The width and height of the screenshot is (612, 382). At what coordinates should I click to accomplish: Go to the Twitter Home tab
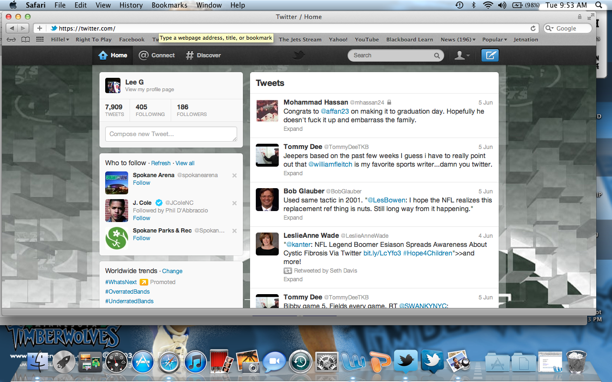coord(113,55)
